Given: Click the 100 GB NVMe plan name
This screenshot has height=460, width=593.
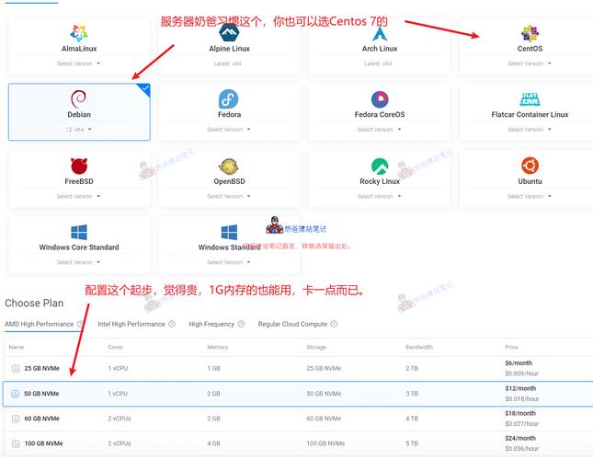Looking at the screenshot, I should pyautogui.click(x=43, y=443).
